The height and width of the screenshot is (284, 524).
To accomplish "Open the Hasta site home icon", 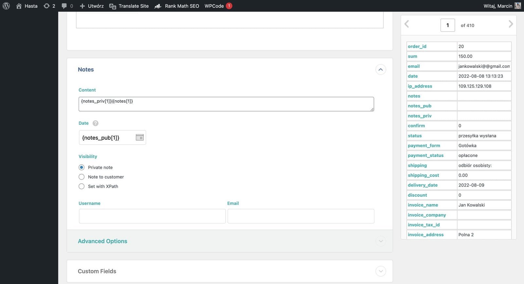I will (19, 6).
